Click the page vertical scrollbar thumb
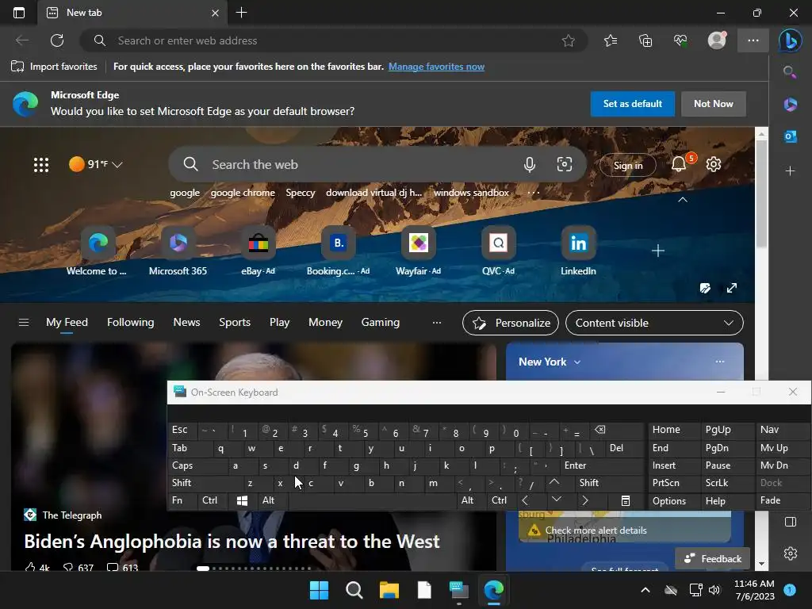 click(x=760, y=194)
